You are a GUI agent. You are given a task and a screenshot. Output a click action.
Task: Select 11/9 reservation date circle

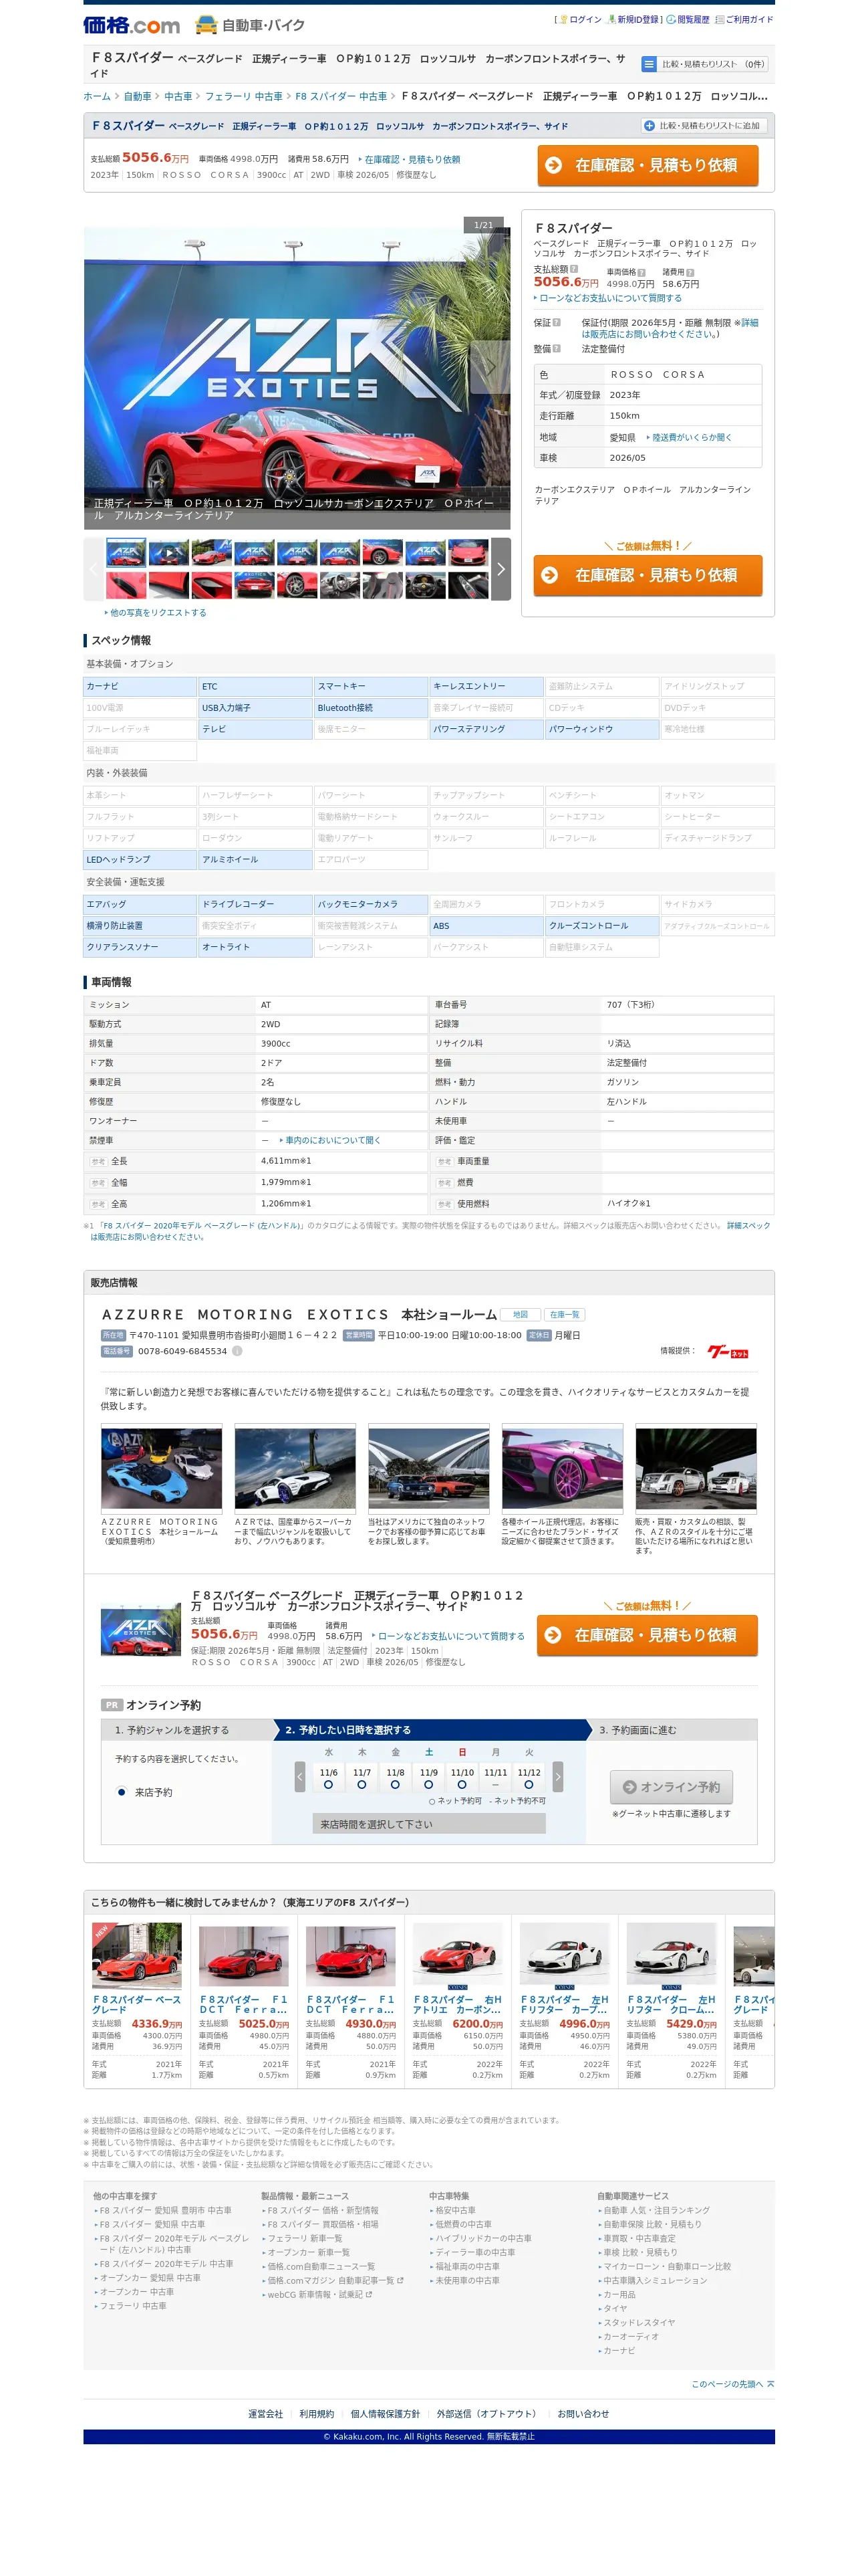point(428,1784)
